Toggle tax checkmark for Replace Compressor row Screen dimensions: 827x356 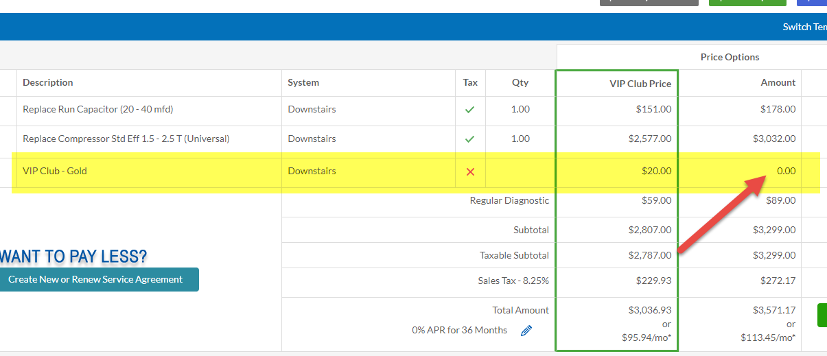coord(470,139)
